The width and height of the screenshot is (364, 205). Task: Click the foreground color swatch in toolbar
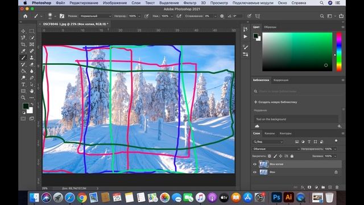[x=26, y=106]
